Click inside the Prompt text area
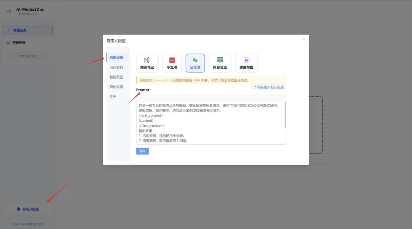This screenshot has height=229, width=412. pos(210,123)
